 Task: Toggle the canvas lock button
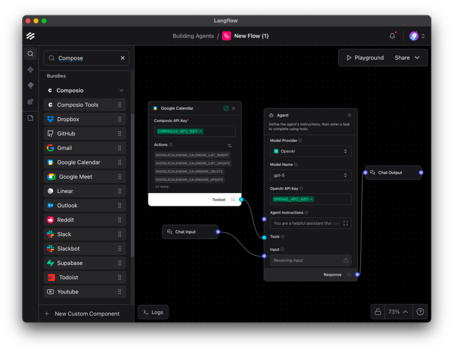[x=378, y=312]
